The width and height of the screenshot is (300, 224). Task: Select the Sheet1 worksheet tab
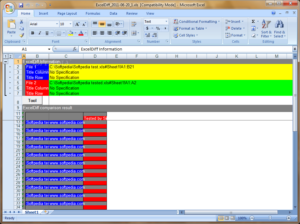tap(32, 212)
